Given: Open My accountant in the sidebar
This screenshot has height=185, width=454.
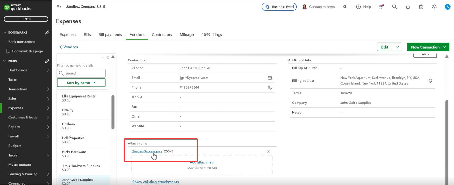Looking at the screenshot, I should [x=19, y=165].
